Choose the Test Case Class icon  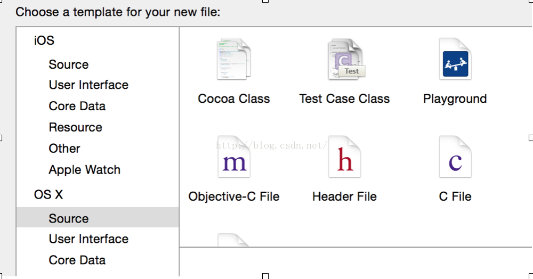pyautogui.click(x=346, y=59)
